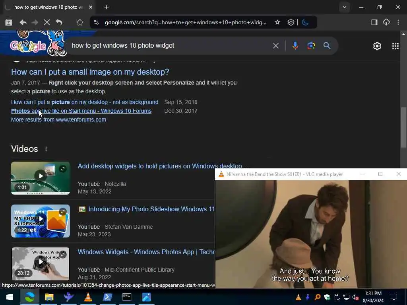Open Windows Security shield tray icon
407x305 pixels.
pyautogui.click(x=327, y=297)
